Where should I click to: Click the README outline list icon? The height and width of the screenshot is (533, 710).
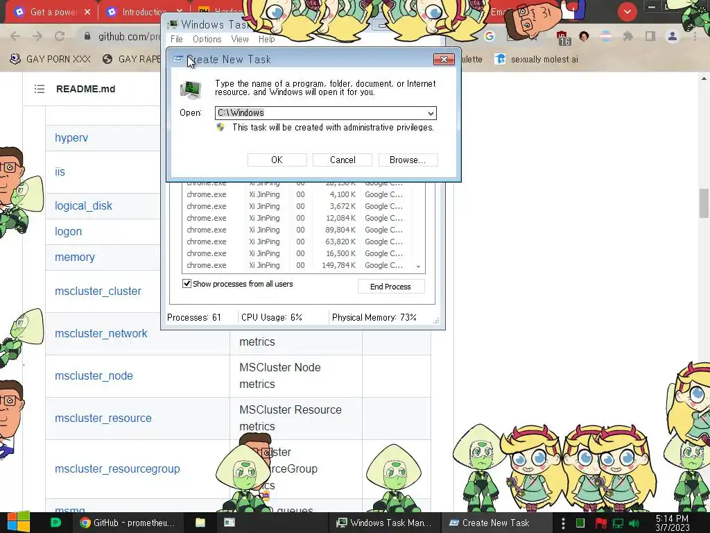coord(40,89)
